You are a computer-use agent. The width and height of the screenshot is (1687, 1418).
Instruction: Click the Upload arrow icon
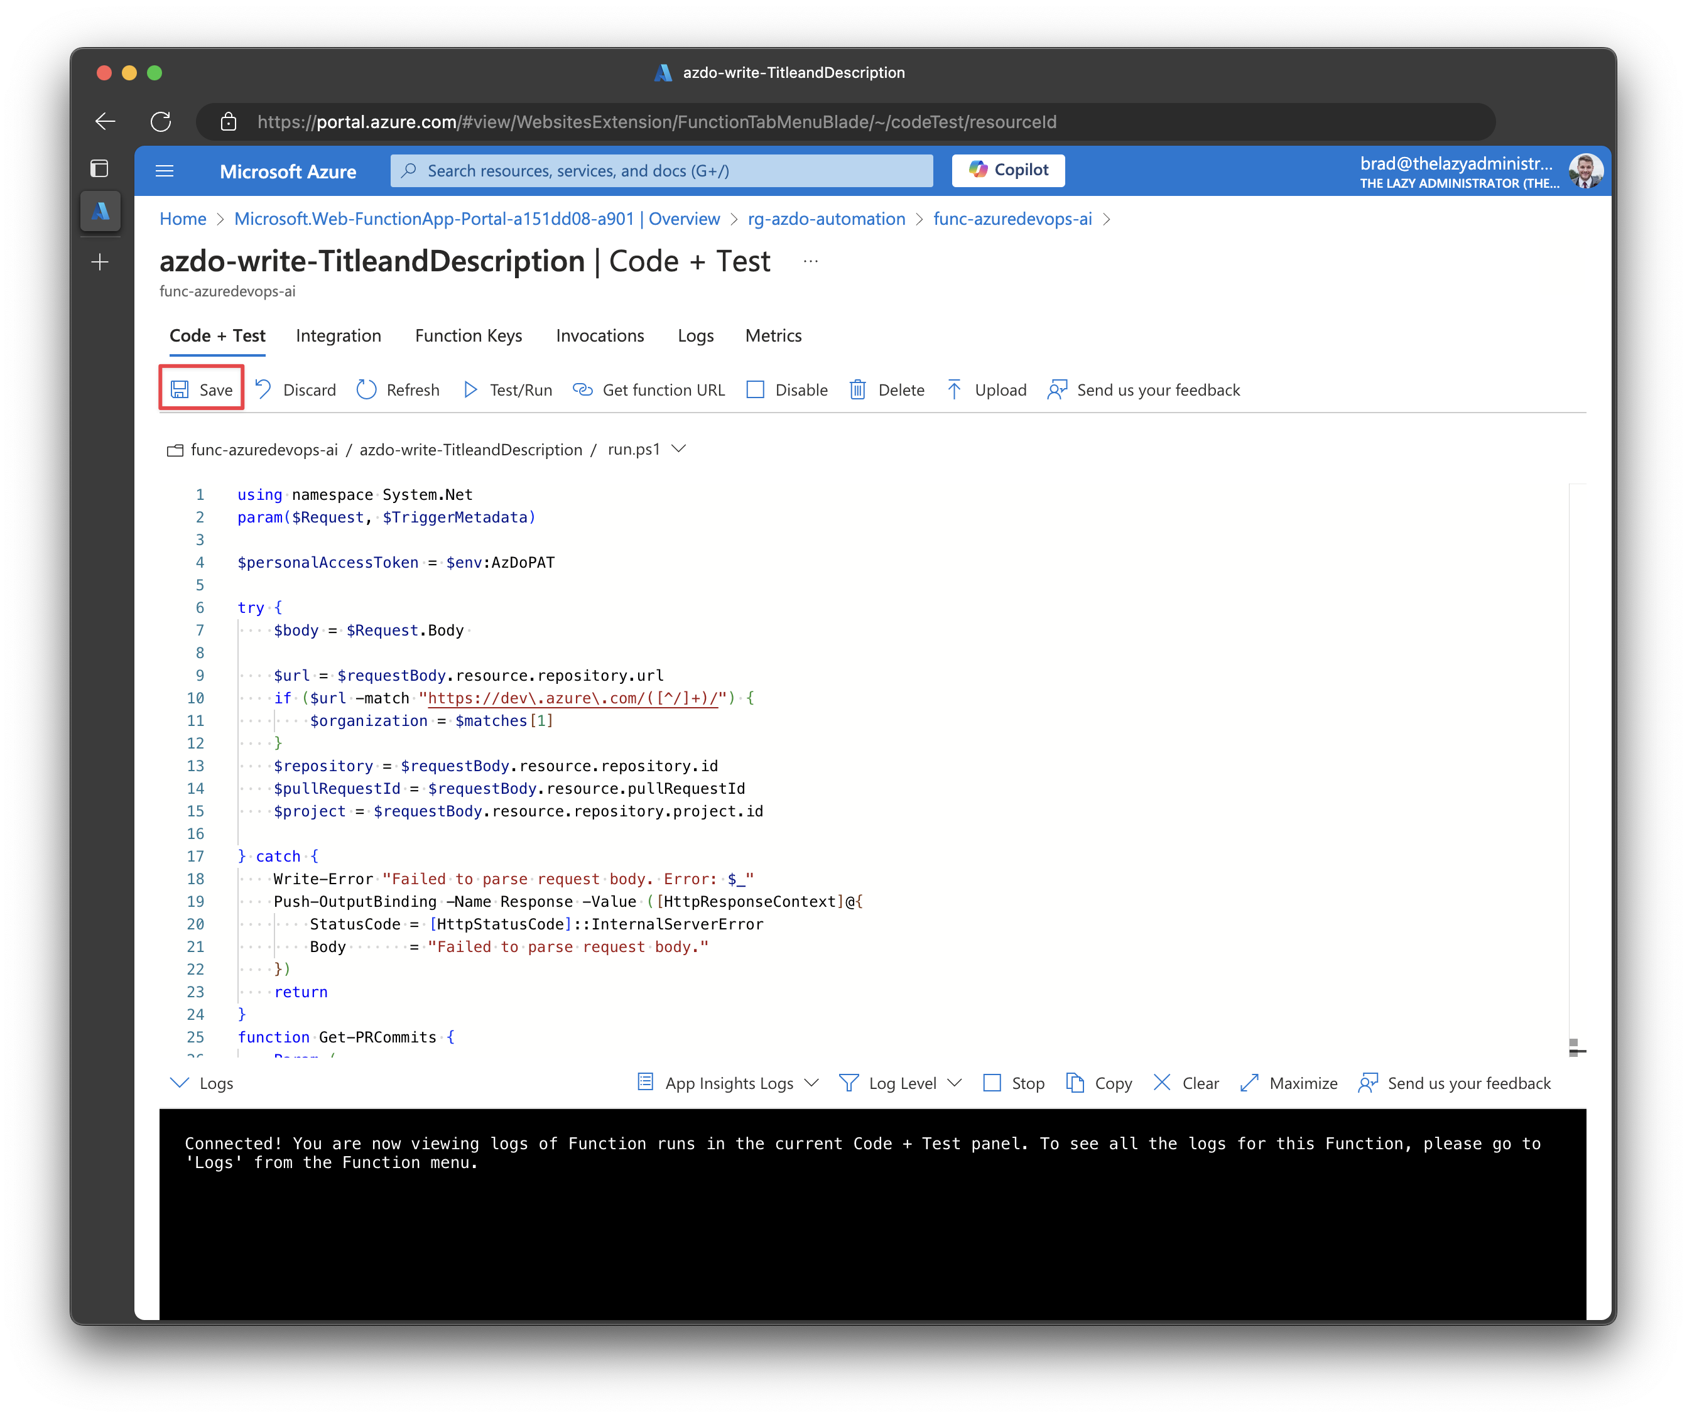(953, 390)
